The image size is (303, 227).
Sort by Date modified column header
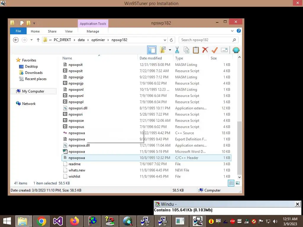[x=151, y=58]
